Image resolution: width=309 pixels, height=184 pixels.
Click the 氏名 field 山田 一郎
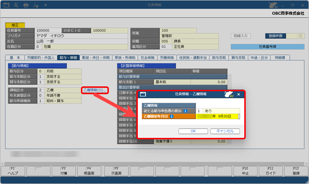click(81, 41)
